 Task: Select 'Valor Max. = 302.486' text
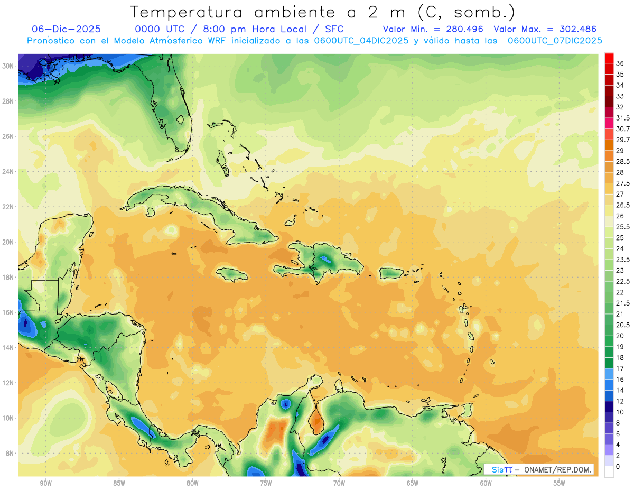point(545,29)
